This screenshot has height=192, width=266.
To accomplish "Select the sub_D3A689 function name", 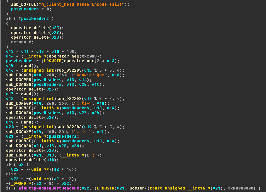I will [19, 75].
